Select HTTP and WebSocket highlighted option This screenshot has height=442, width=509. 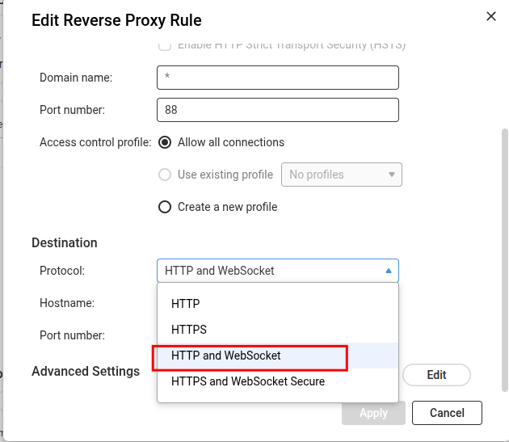pos(226,356)
